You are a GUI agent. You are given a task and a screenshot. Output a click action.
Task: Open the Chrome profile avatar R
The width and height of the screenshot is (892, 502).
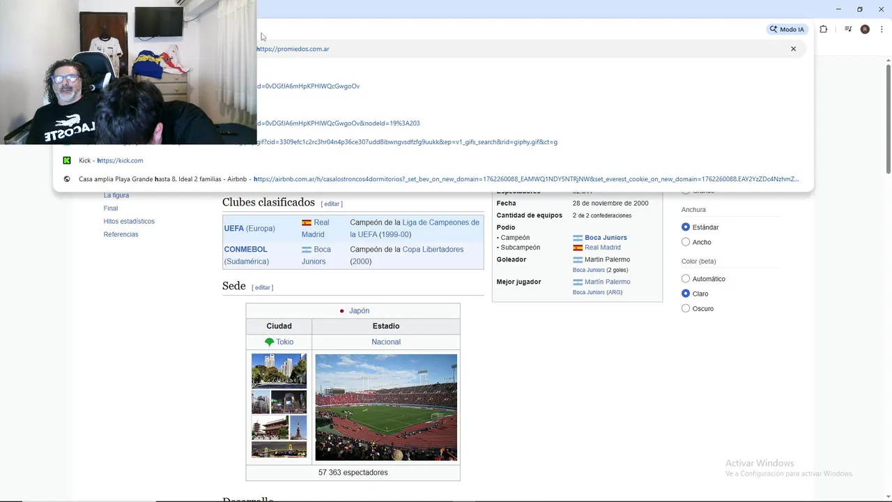click(865, 29)
